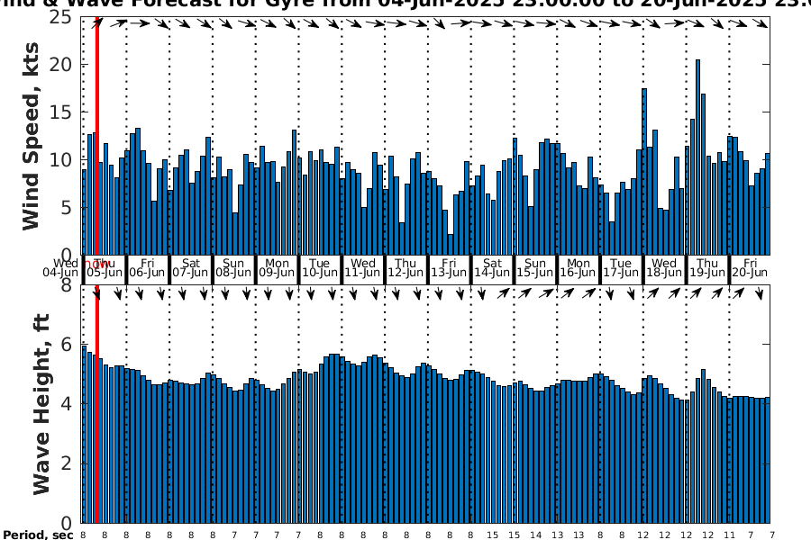
Task: Select the 'Sat 07-Jun' date label
Action: pyautogui.click(x=190, y=267)
